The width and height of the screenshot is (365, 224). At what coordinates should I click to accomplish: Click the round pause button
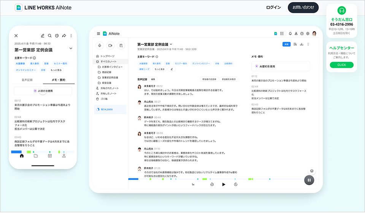point(309,180)
